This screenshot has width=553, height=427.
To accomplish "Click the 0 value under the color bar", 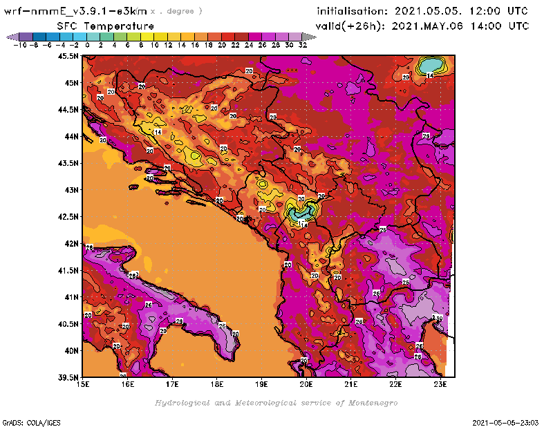I will (87, 45).
